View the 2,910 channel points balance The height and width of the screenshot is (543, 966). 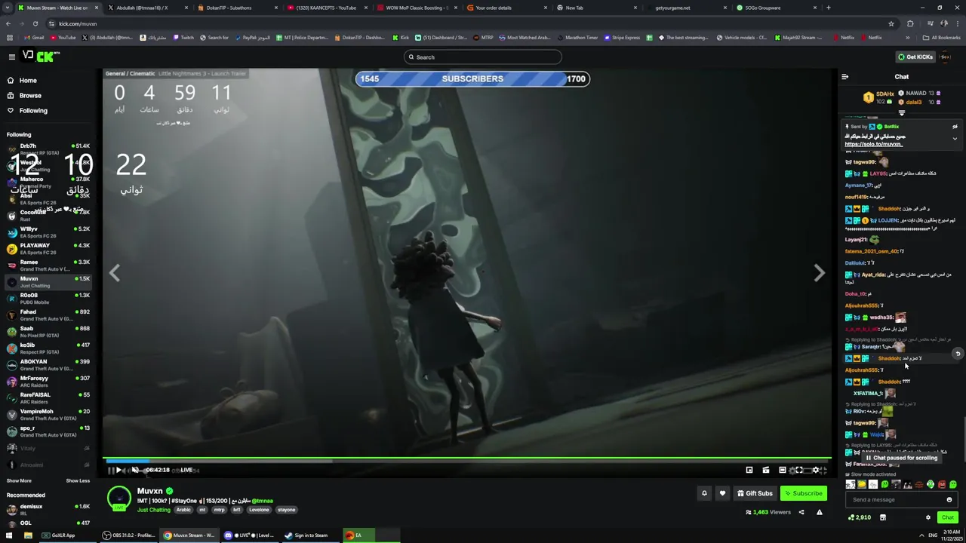(860, 517)
